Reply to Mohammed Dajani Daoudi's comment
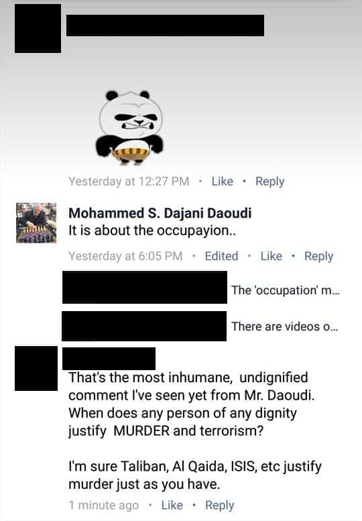The image size is (362, 521). point(318,257)
